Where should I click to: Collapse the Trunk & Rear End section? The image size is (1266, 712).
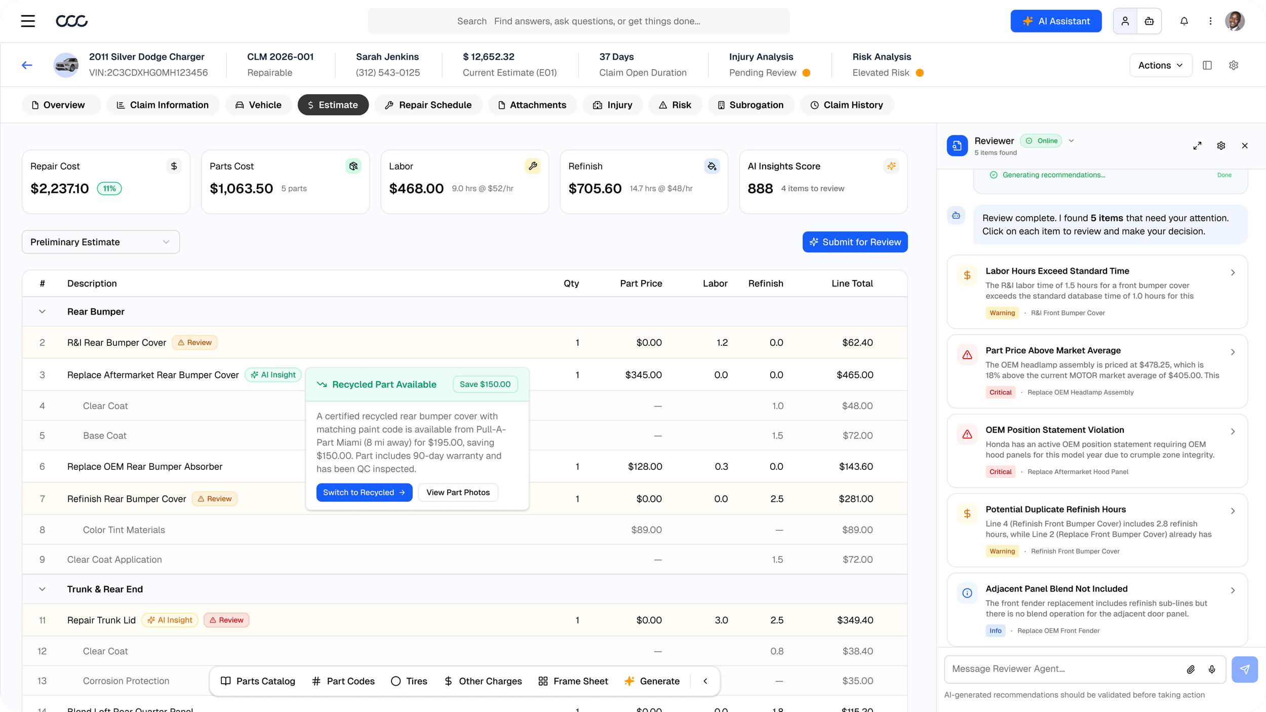click(x=42, y=589)
